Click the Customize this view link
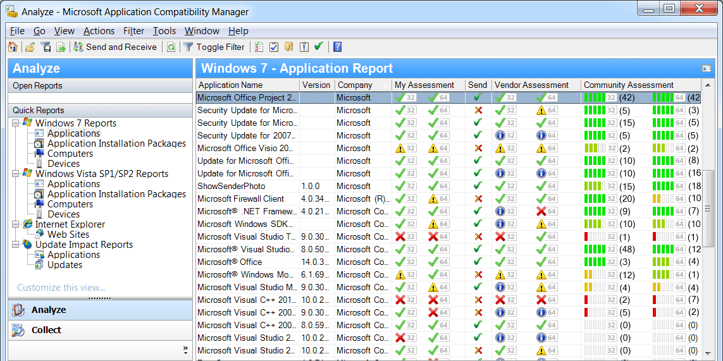This screenshot has width=723, height=361. click(x=61, y=288)
